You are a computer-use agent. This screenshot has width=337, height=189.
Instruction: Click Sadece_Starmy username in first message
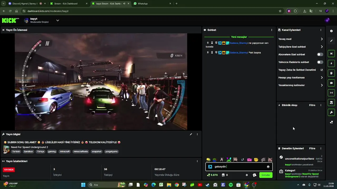pyautogui.click(x=239, y=43)
